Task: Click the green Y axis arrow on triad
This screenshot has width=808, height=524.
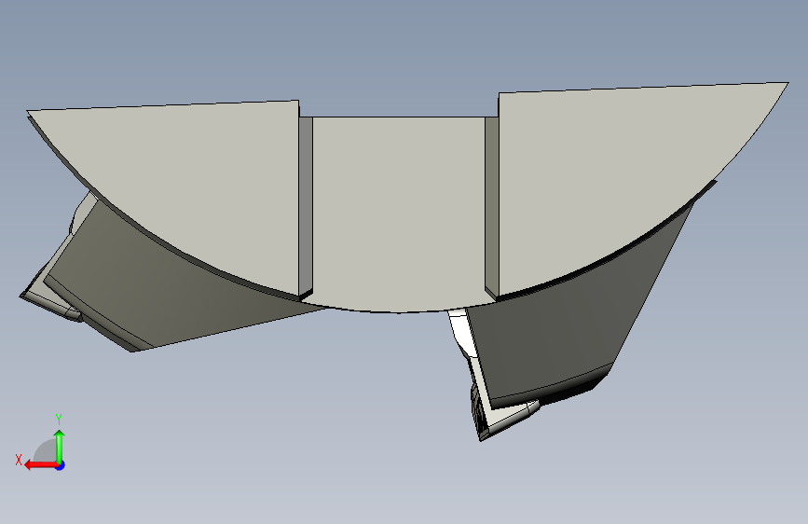Action: [60, 446]
